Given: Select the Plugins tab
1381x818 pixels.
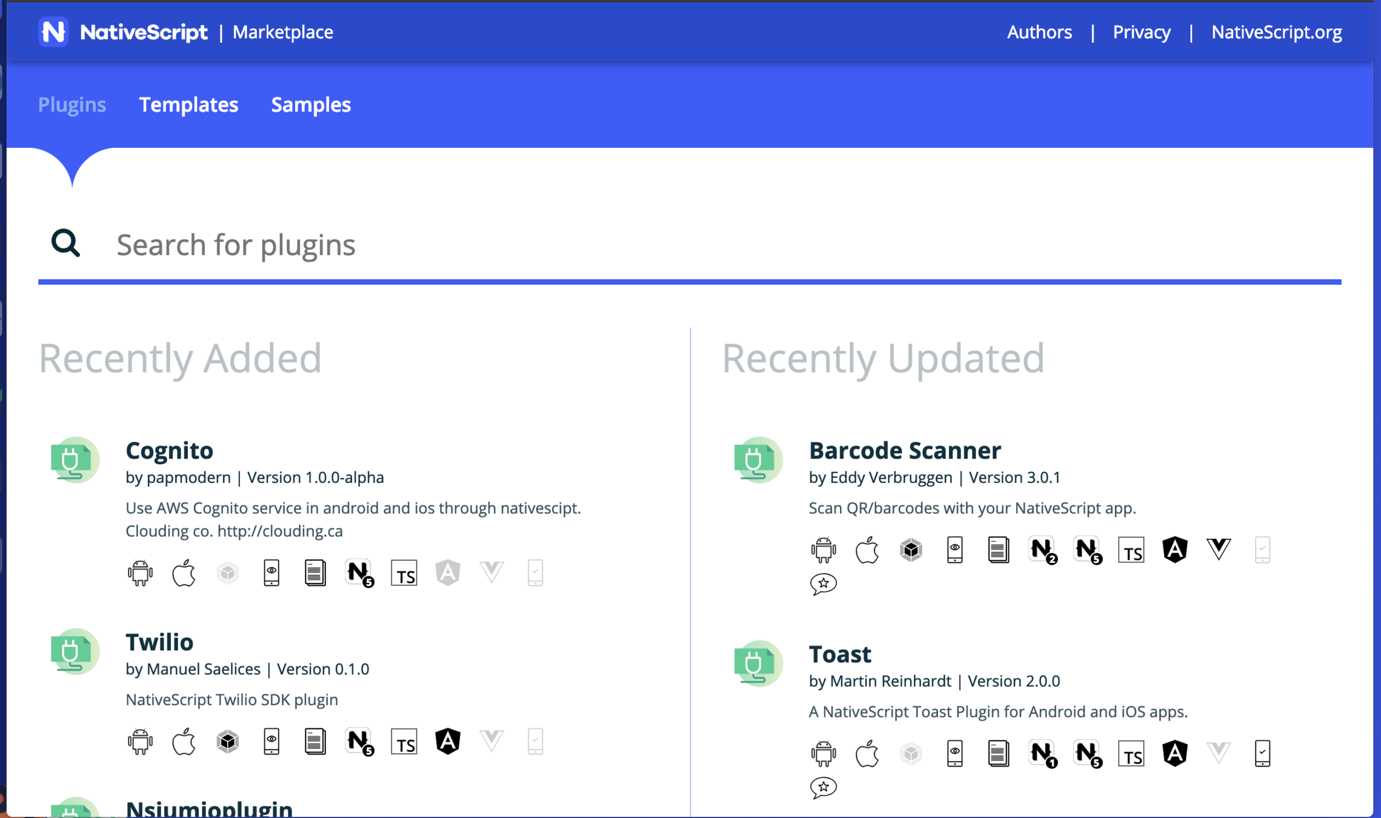Looking at the screenshot, I should [72, 105].
